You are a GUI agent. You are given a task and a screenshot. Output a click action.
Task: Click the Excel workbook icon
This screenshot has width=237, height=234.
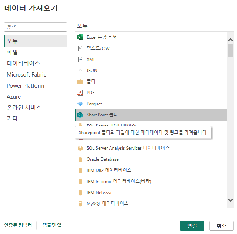pos(80,37)
